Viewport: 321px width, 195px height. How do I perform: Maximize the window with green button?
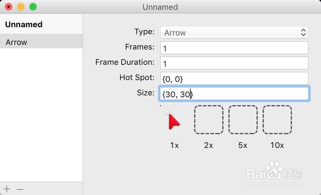tap(33, 7)
